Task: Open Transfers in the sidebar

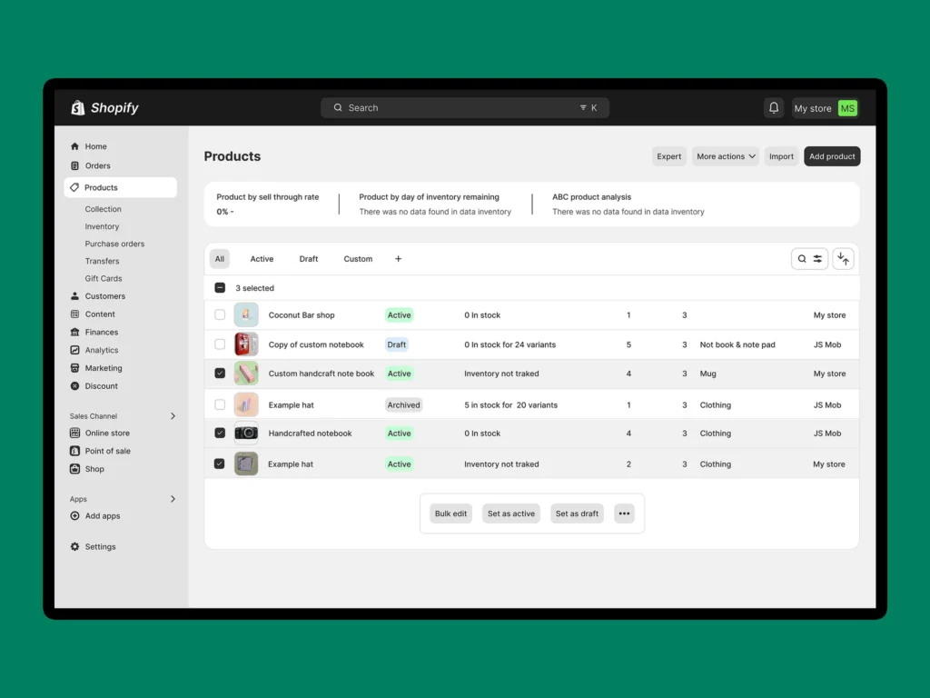Action: click(x=102, y=261)
